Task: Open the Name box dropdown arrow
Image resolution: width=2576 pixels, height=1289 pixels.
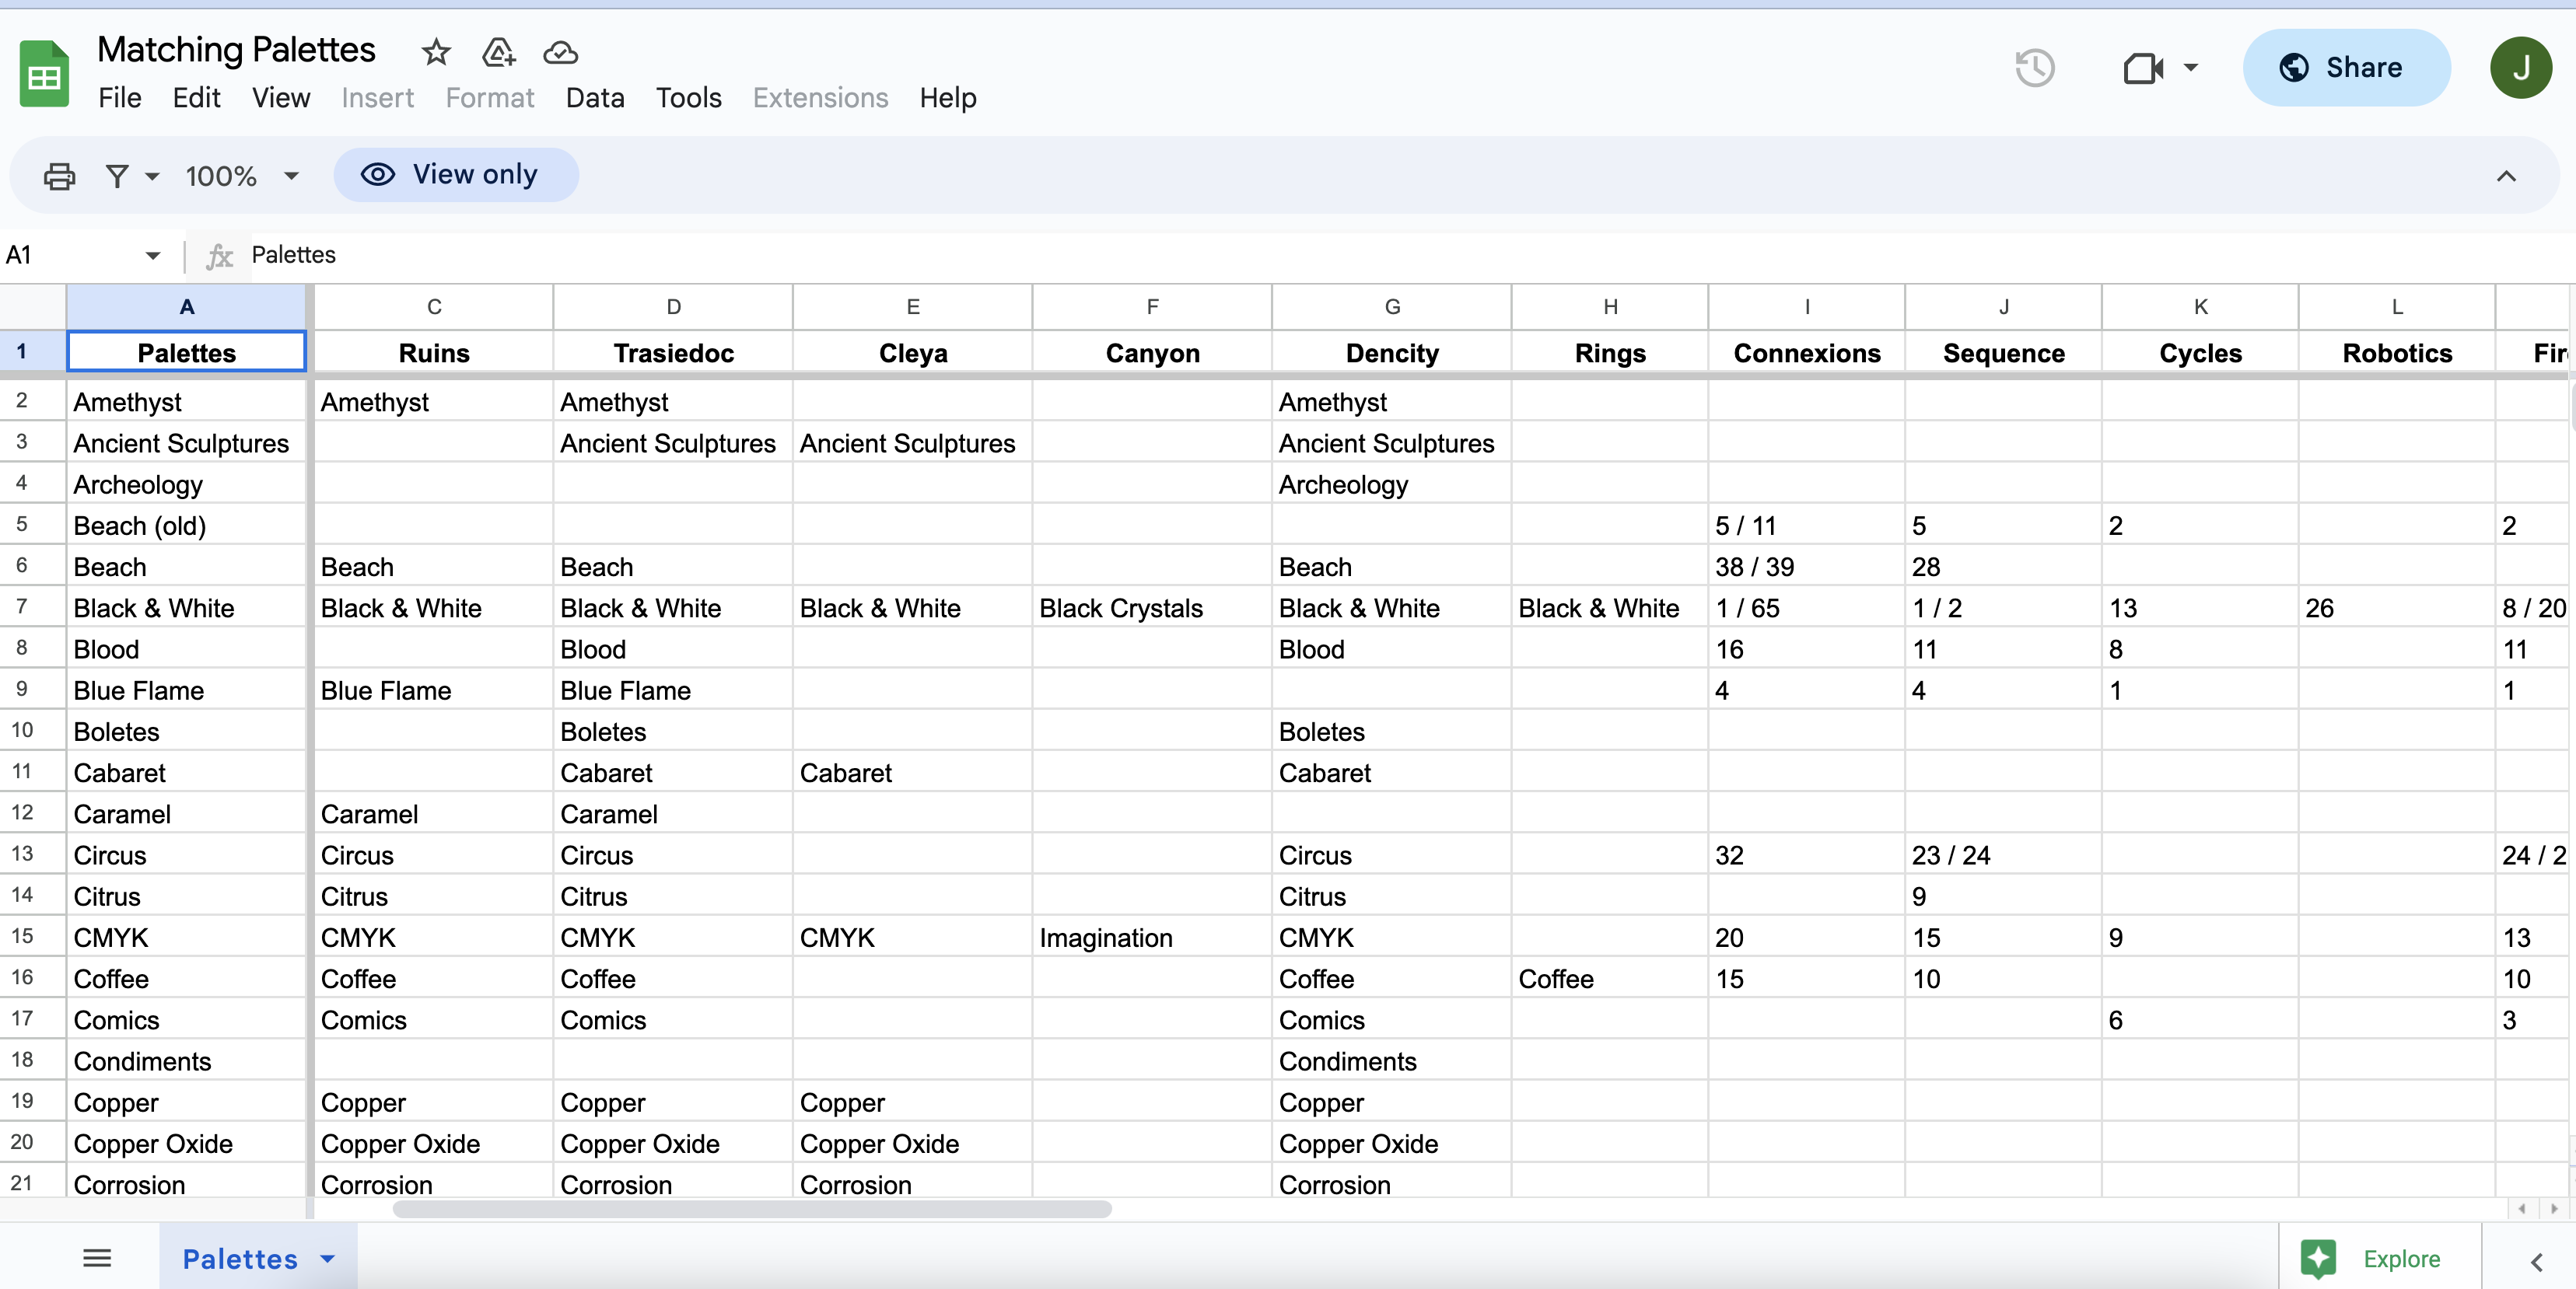Action: [152, 255]
